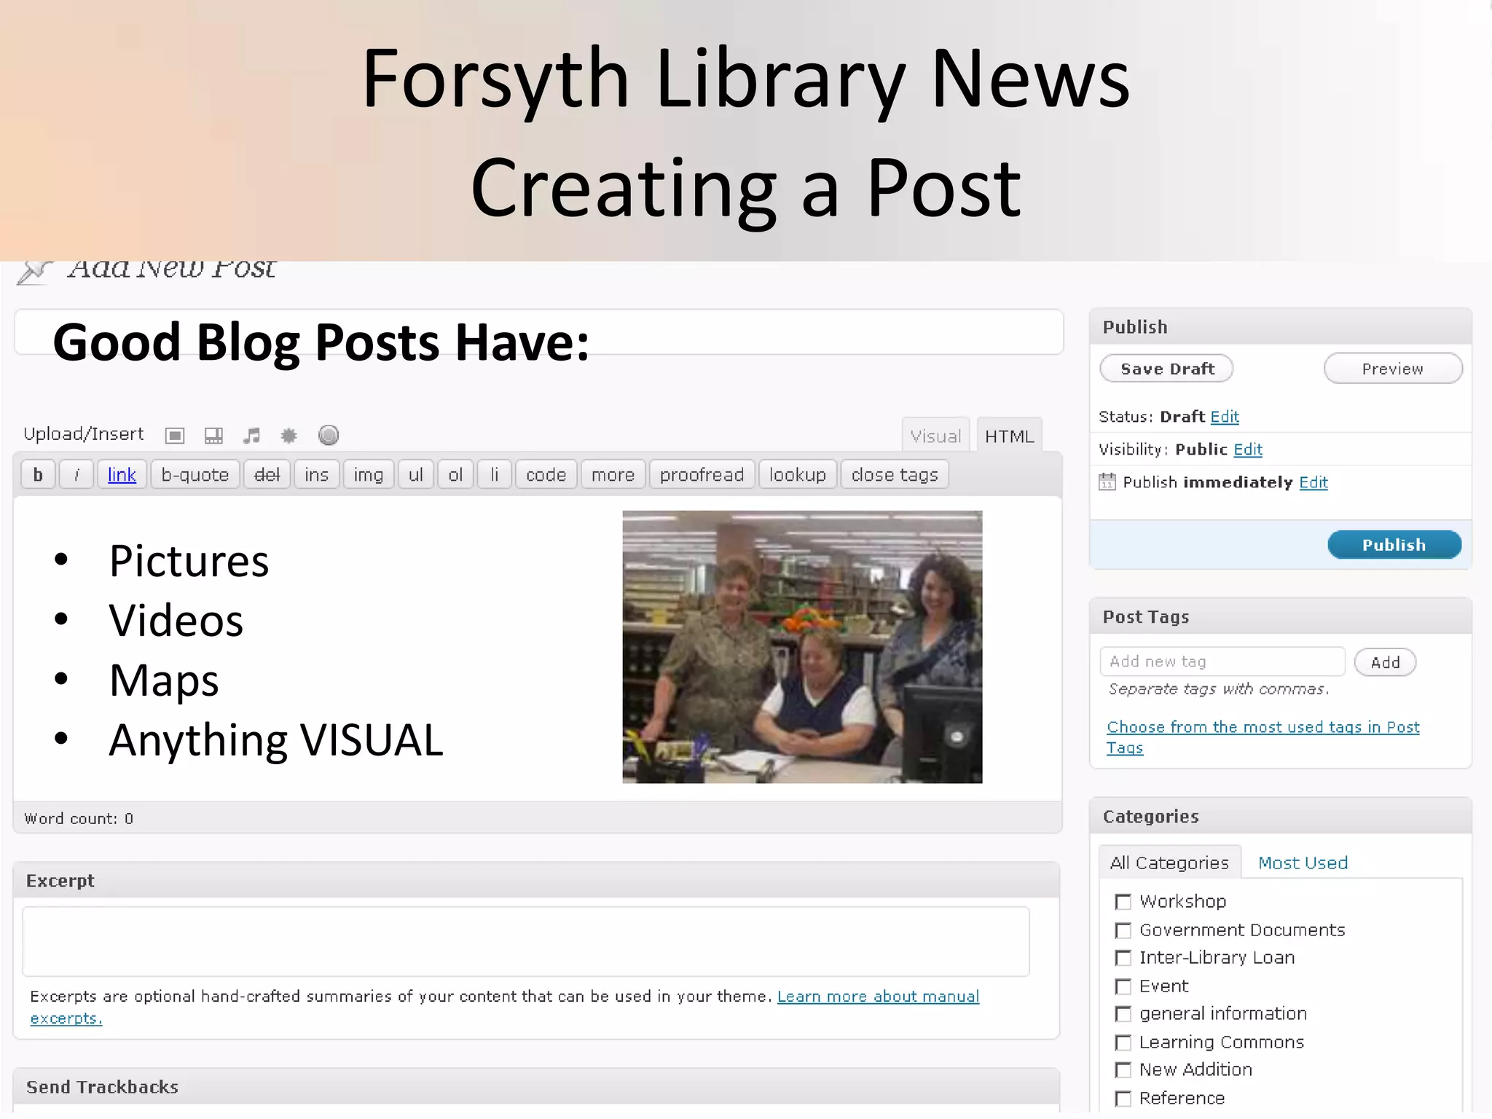Select the general information checkbox

[1123, 1014]
